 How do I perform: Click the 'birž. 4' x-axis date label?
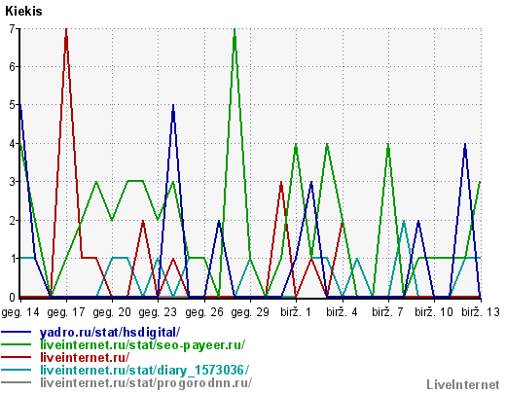342,312
